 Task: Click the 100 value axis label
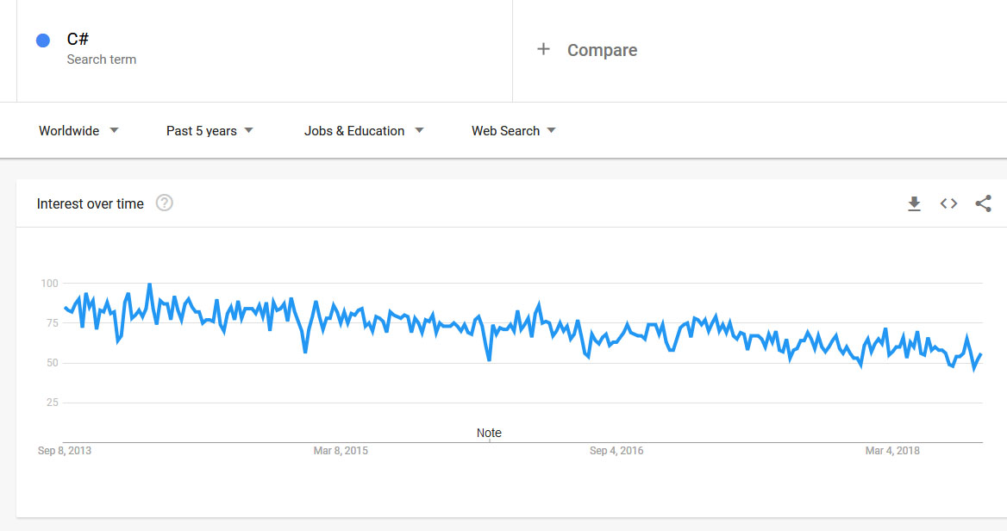click(x=49, y=284)
